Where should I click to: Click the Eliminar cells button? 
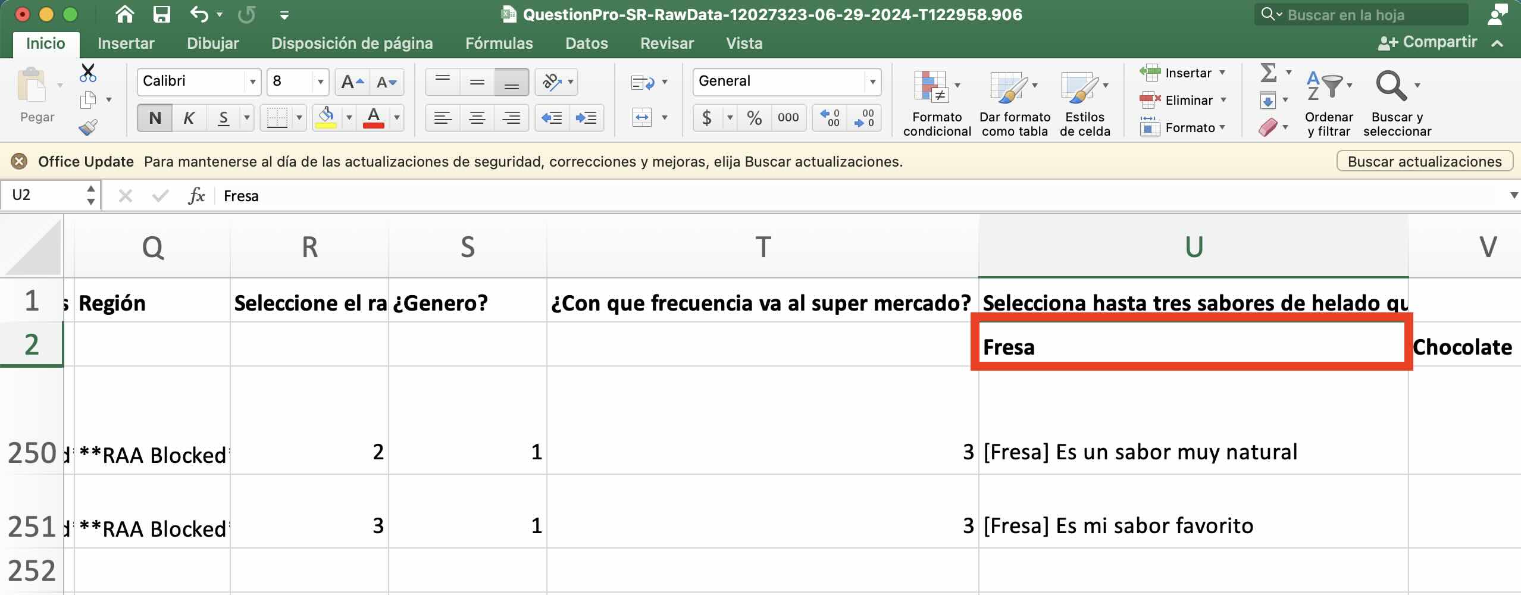(x=1183, y=100)
